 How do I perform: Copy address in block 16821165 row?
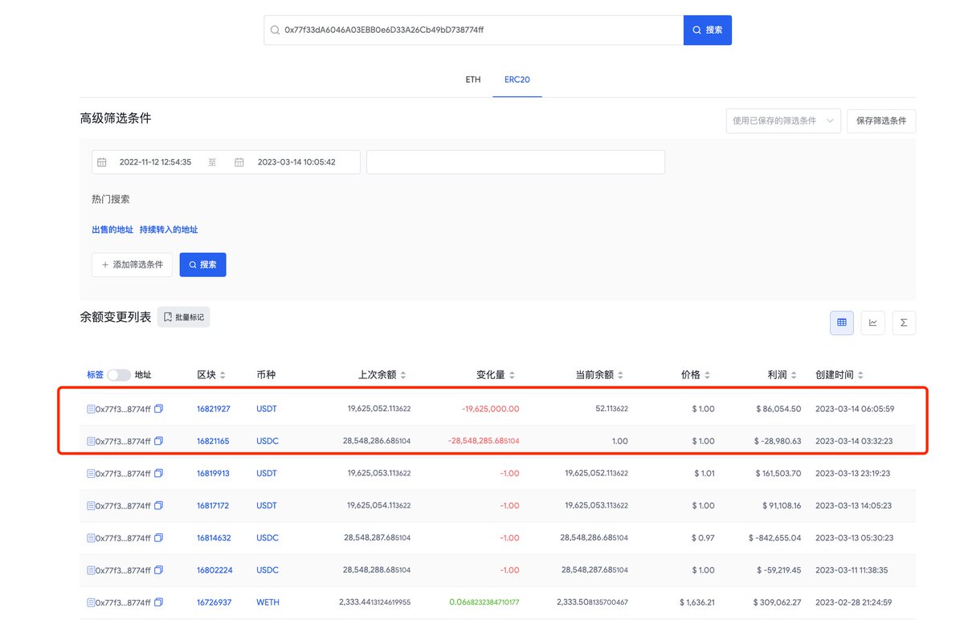click(159, 441)
